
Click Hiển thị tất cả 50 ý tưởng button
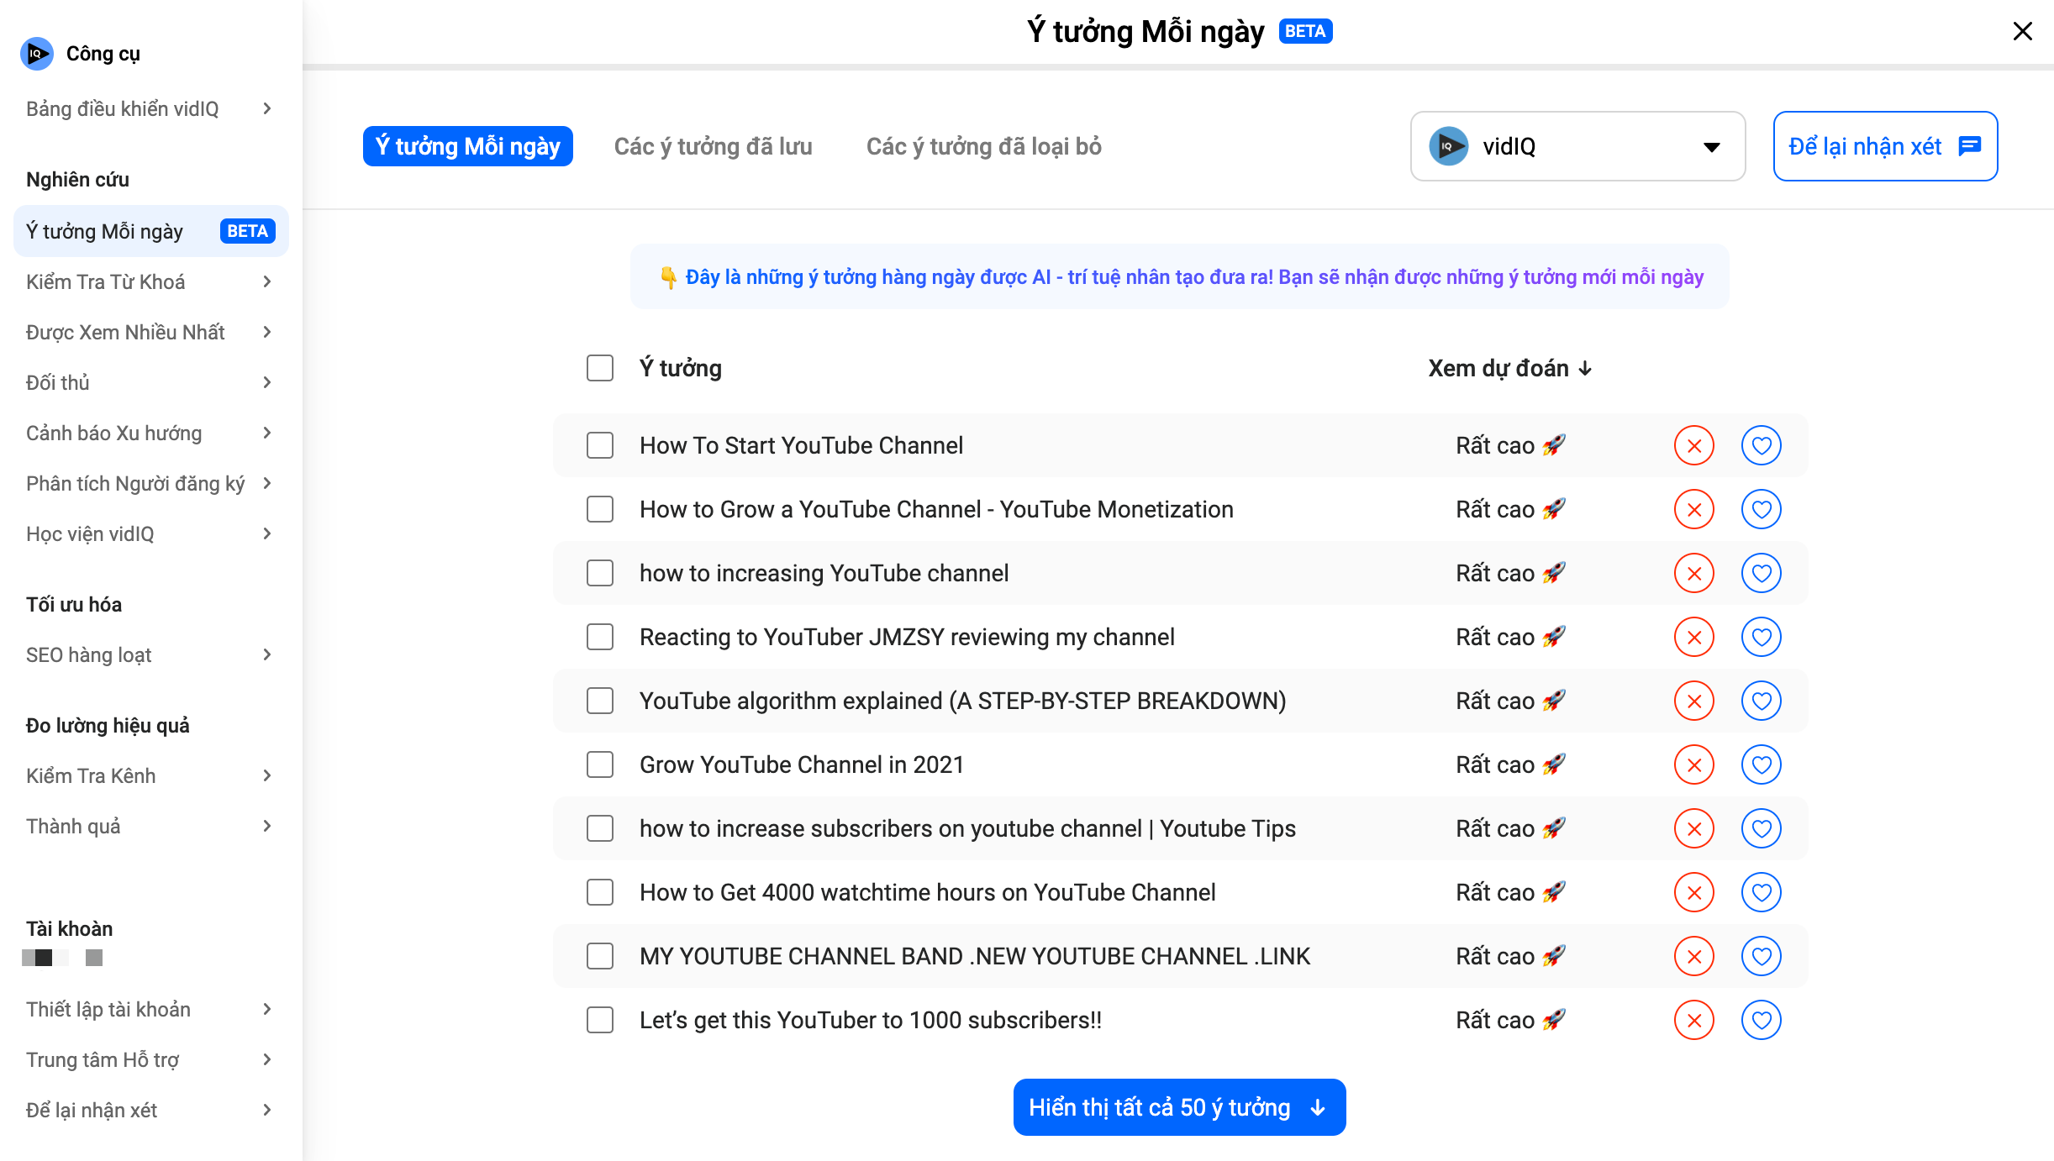[x=1178, y=1107]
